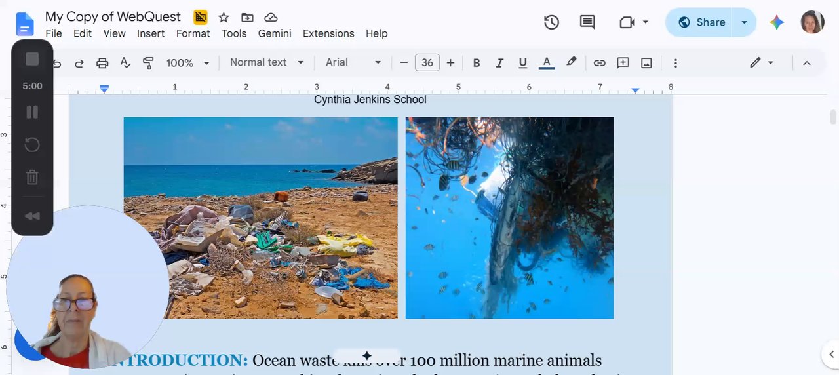Open the Google account avatar
The height and width of the screenshot is (375, 839).
pos(813,22)
